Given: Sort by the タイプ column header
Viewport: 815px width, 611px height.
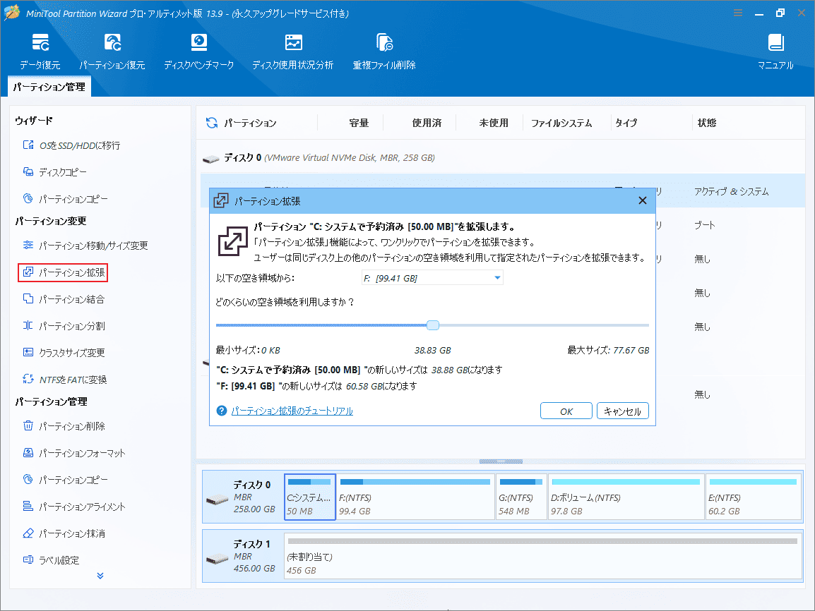Looking at the screenshot, I should click(626, 123).
